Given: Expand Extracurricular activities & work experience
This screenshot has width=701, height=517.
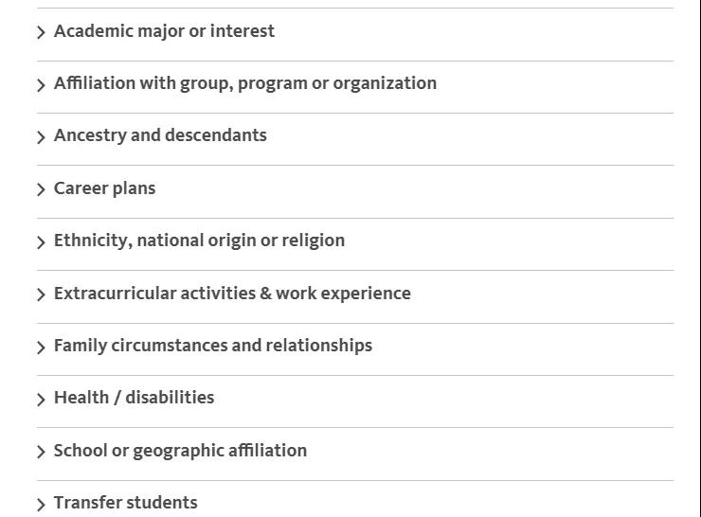Looking at the screenshot, I should (232, 294).
